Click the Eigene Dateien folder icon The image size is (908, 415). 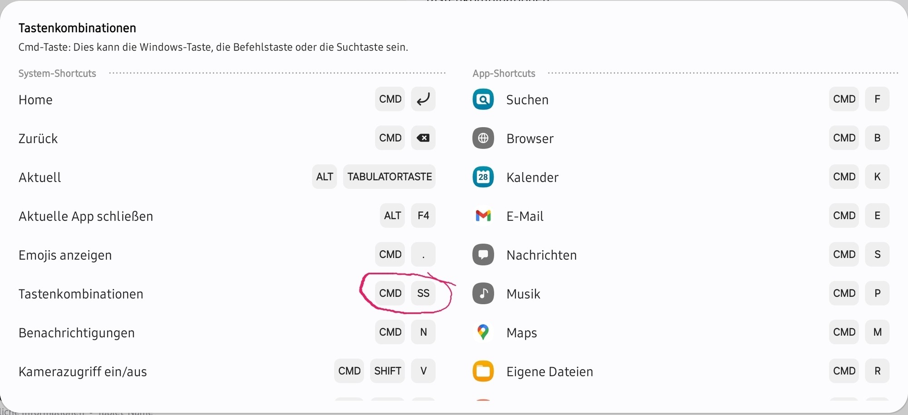[x=483, y=371]
